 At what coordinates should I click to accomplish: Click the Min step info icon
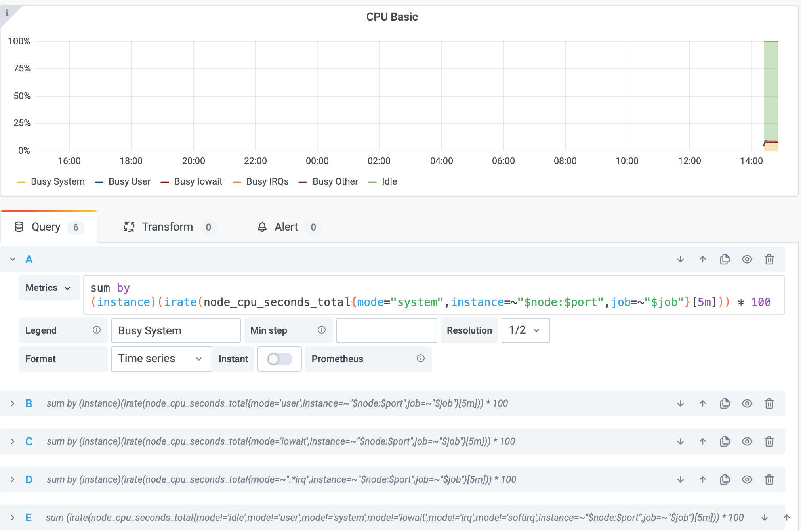click(x=322, y=330)
